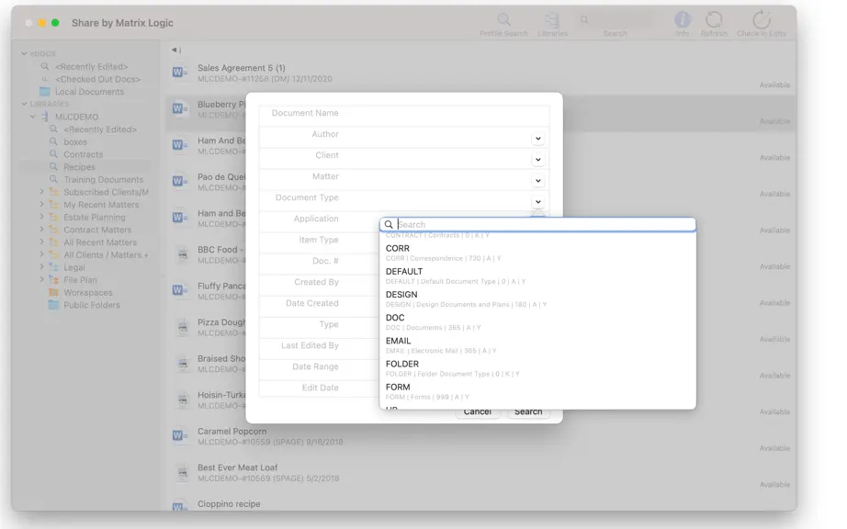Viewport: 847px width, 529px height.
Task: Click the magnifier icon in the dropdown search box
Action: tap(389, 225)
